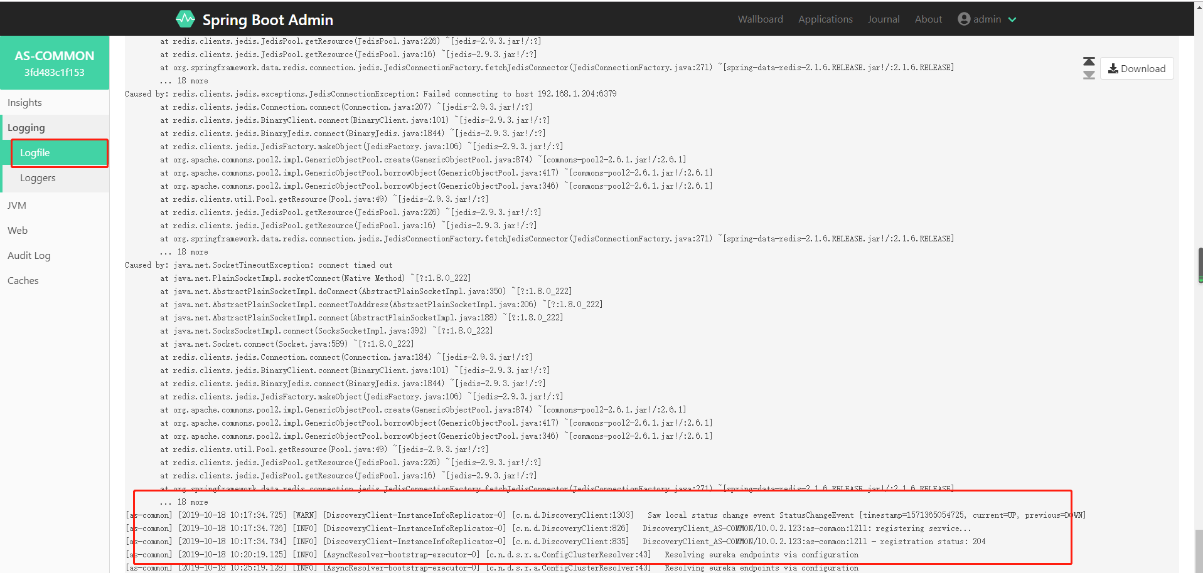This screenshot has height=573, width=1203.
Task: Click the 'registering service...' INFO log line
Action: pyautogui.click(x=548, y=528)
